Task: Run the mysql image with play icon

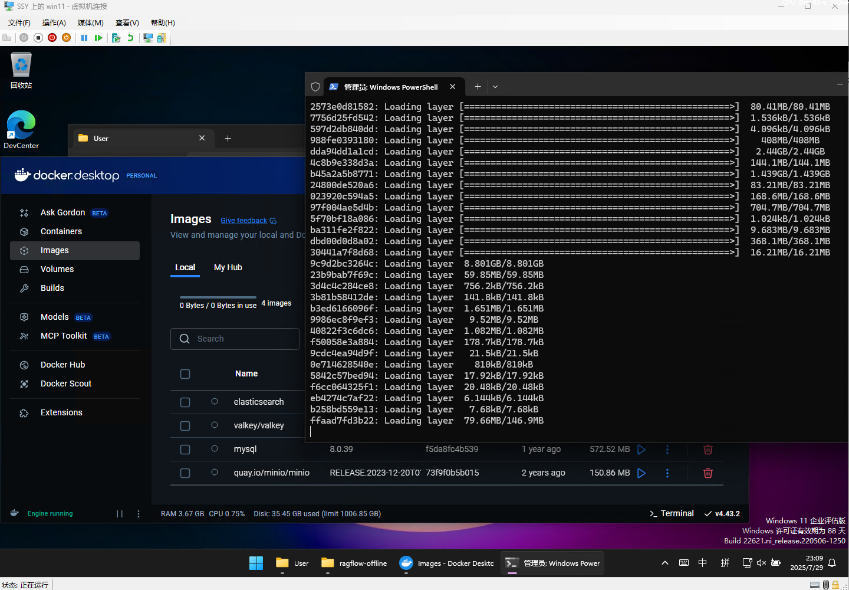Action: [641, 450]
